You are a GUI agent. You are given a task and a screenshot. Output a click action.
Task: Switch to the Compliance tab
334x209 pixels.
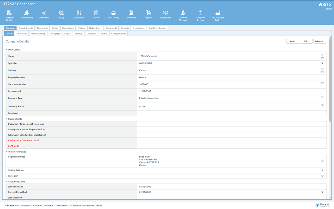click(x=68, y=28)
